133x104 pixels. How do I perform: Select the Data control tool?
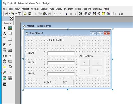click(10, 78)
